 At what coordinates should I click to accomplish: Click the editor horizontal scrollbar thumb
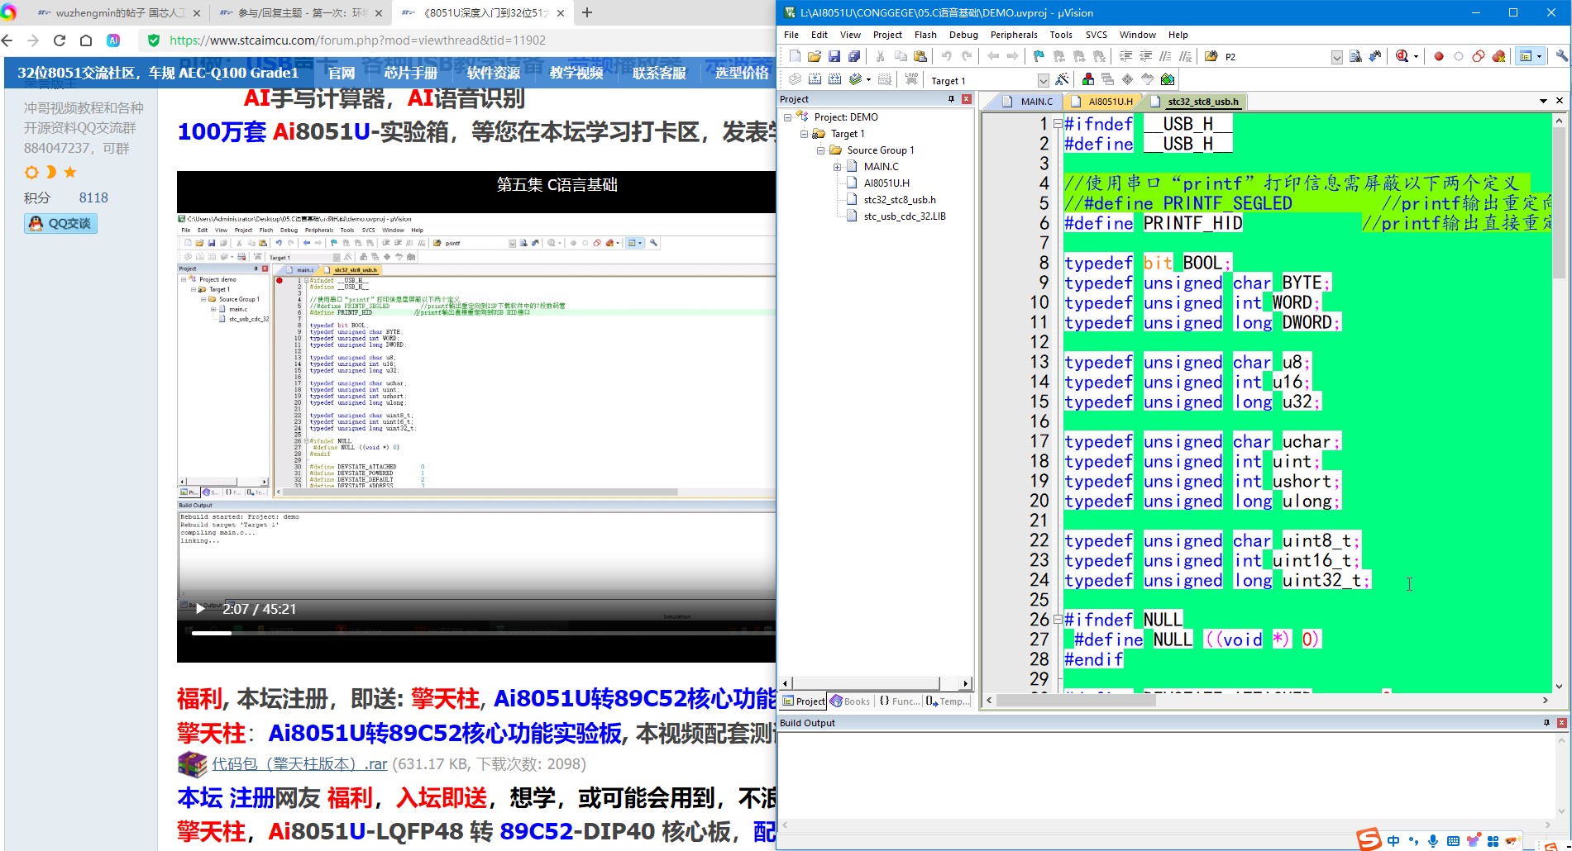(1075, 701)
